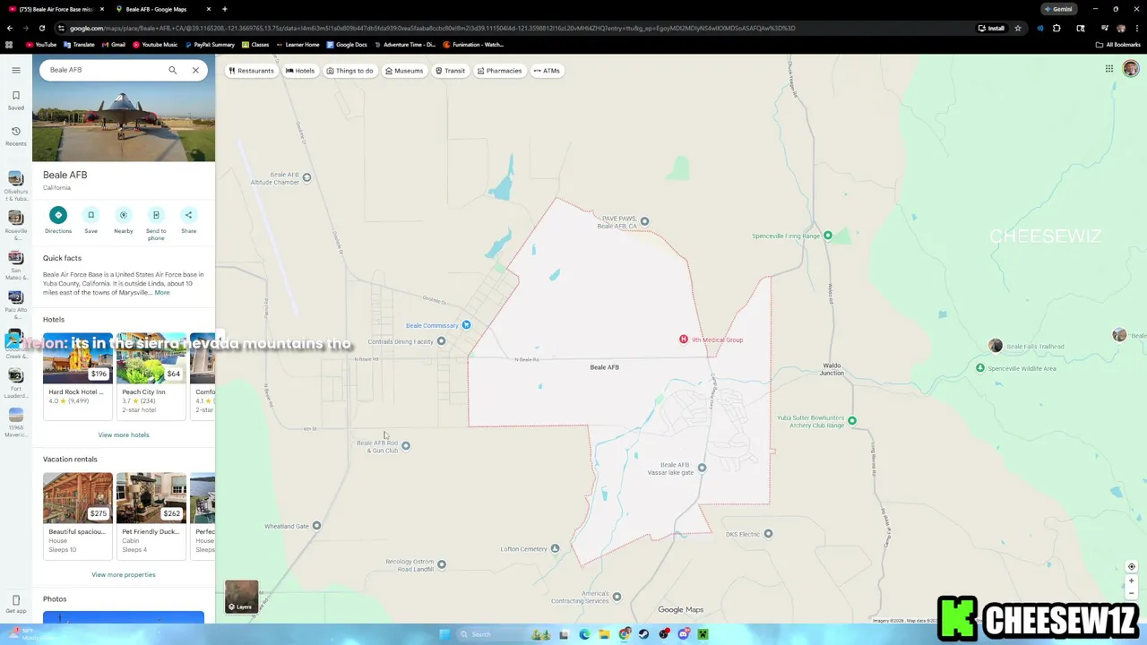1147x645 pixels.
Task: Open the Windows Start menu
Action: (x=444, y=634)
